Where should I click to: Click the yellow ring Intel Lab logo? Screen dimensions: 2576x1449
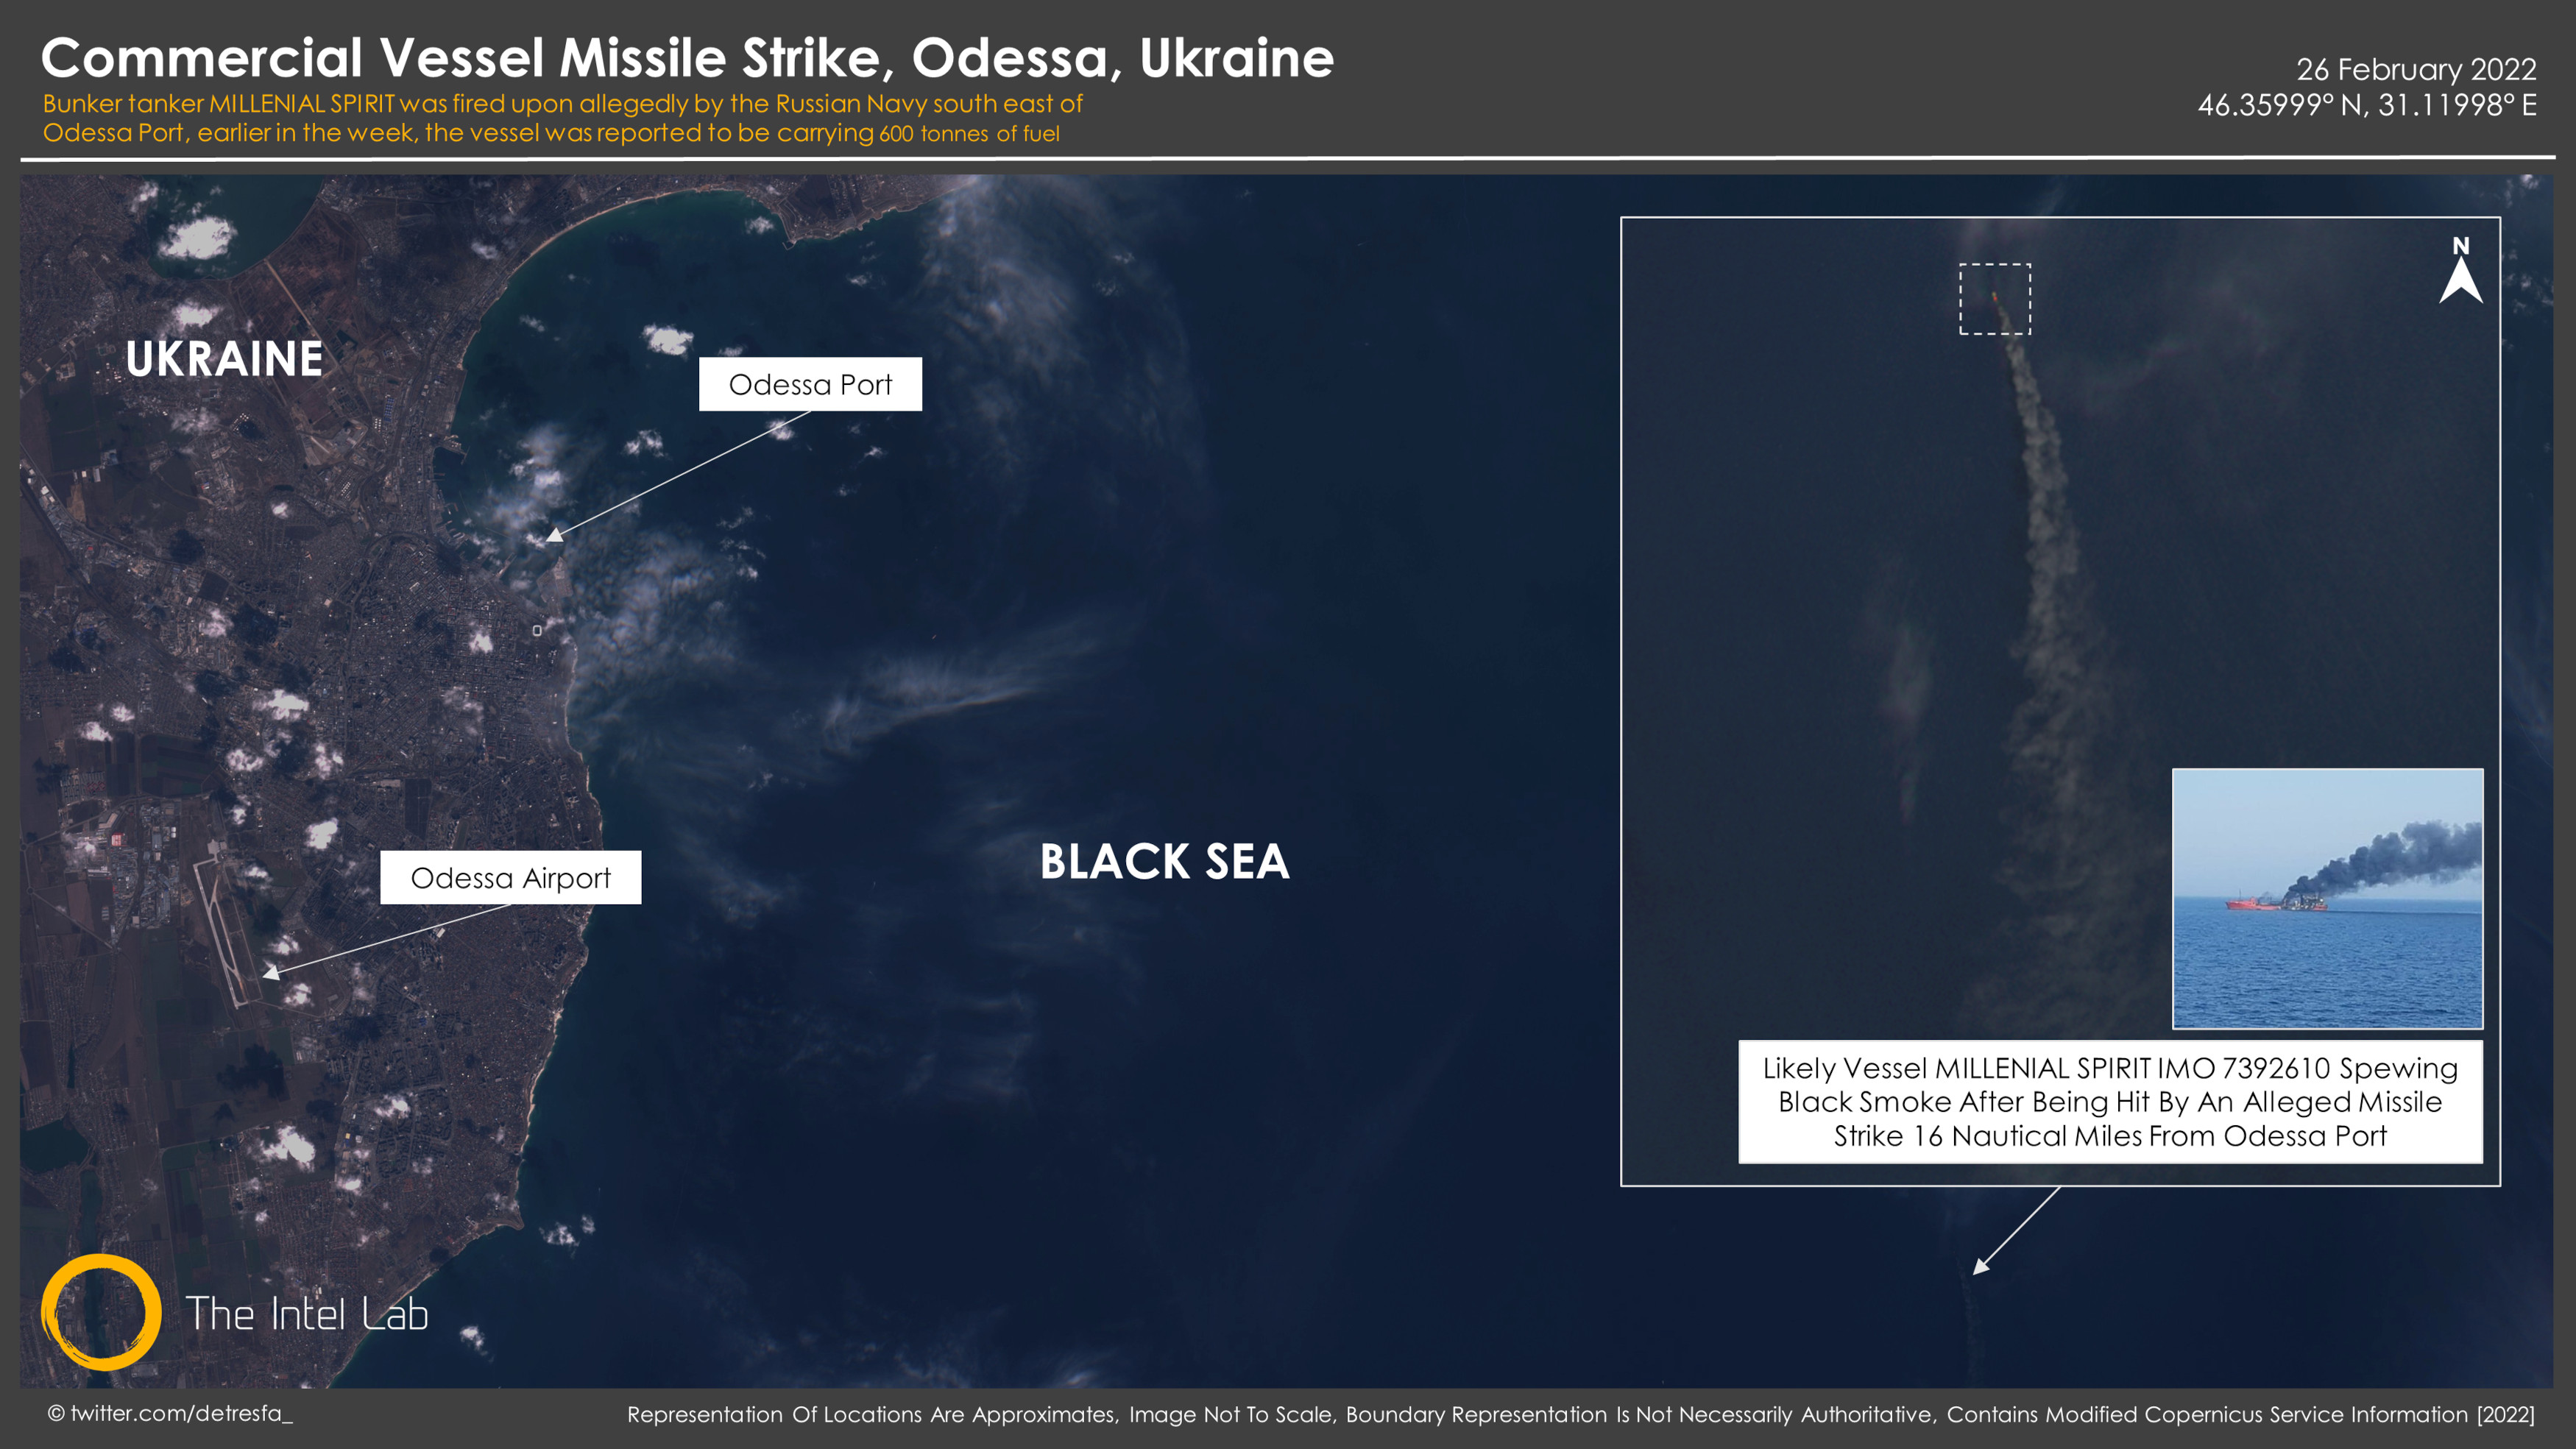(101, 1311)
